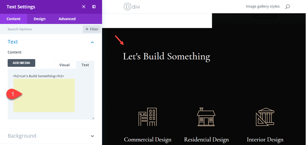Select the Interior Design columns icon
Screen dimensions: 306x145
click(265, 117)
